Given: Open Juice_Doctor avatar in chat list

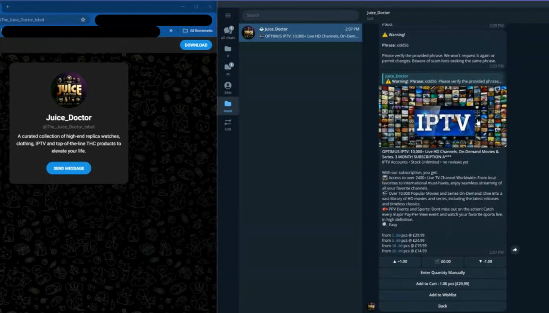Looking at the screenshot, I should point(249,32).
